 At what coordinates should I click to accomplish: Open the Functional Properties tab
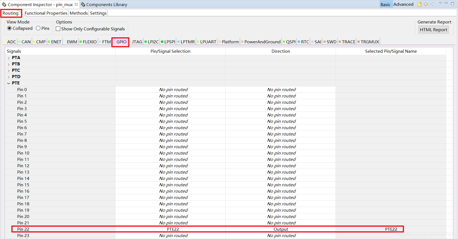(x=46, y=13)
